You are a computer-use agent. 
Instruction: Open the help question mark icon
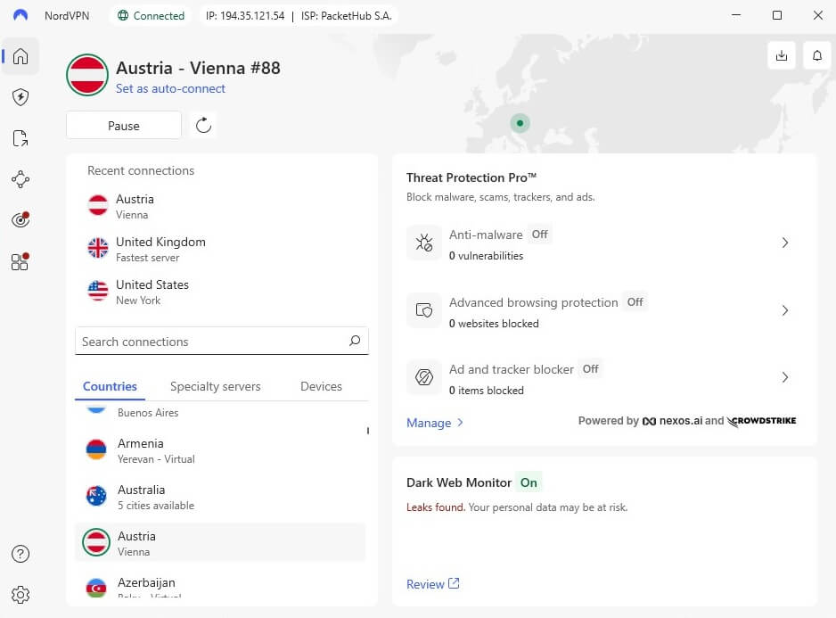pyautogui.click(x=20, y=554)
